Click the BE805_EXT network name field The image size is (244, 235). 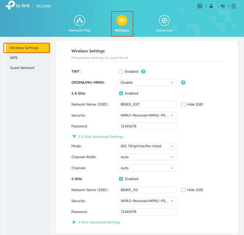pyautogui.click(x=147, y=104)
